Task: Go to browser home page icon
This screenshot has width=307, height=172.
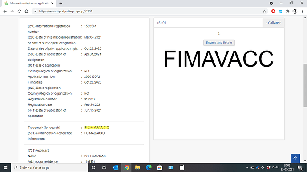Action: [26, 12]
